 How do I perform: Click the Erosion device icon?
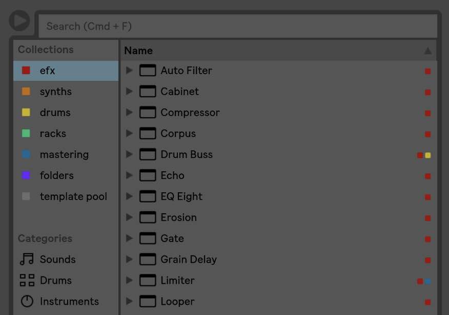tap(148, 217)
